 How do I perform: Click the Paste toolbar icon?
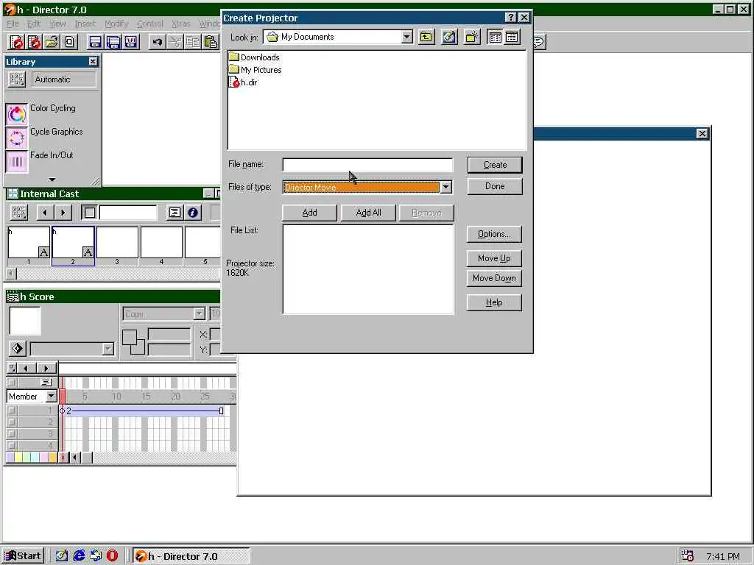[x=211, y=42]
